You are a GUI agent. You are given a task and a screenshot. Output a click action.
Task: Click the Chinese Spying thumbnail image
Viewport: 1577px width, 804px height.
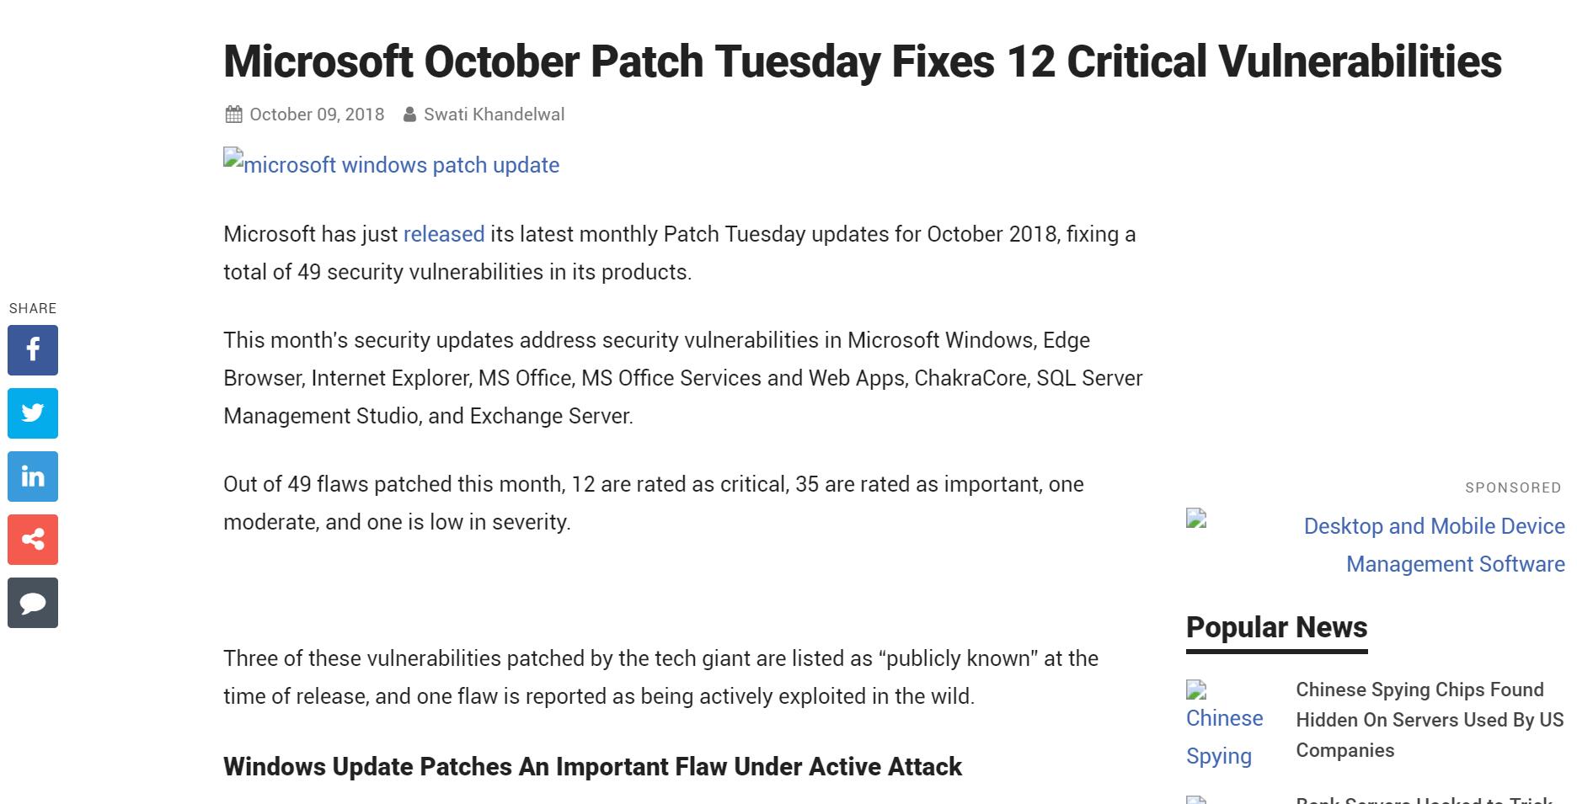(1197, 691)
